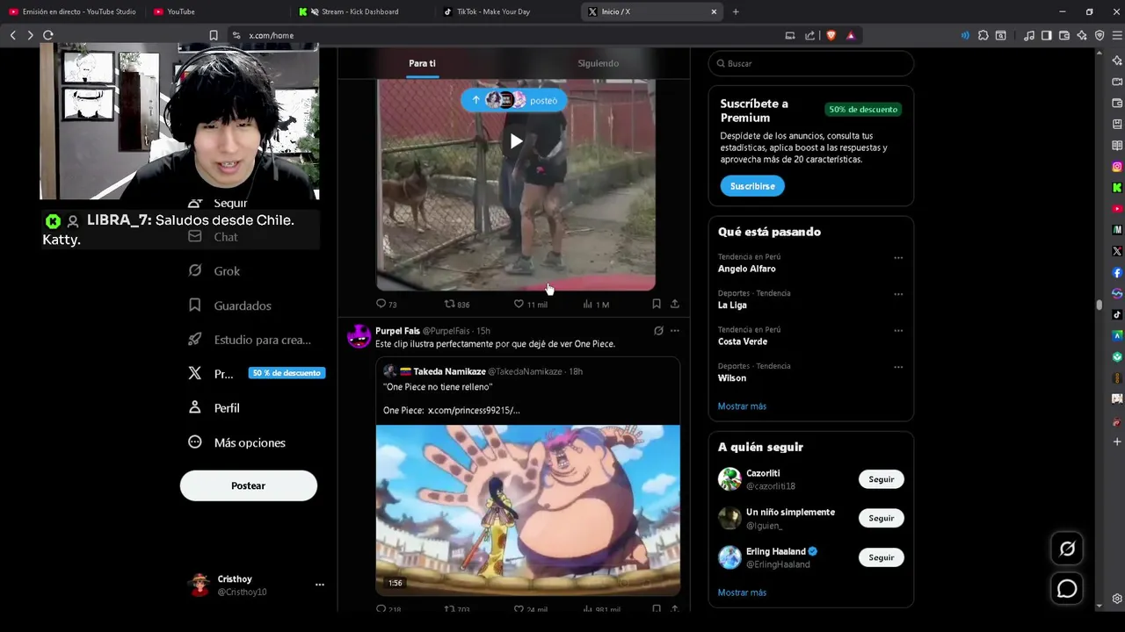Open the Premium item with 50% discount
The width and height of the screenshot is (1125, 632).
point(256,373)
